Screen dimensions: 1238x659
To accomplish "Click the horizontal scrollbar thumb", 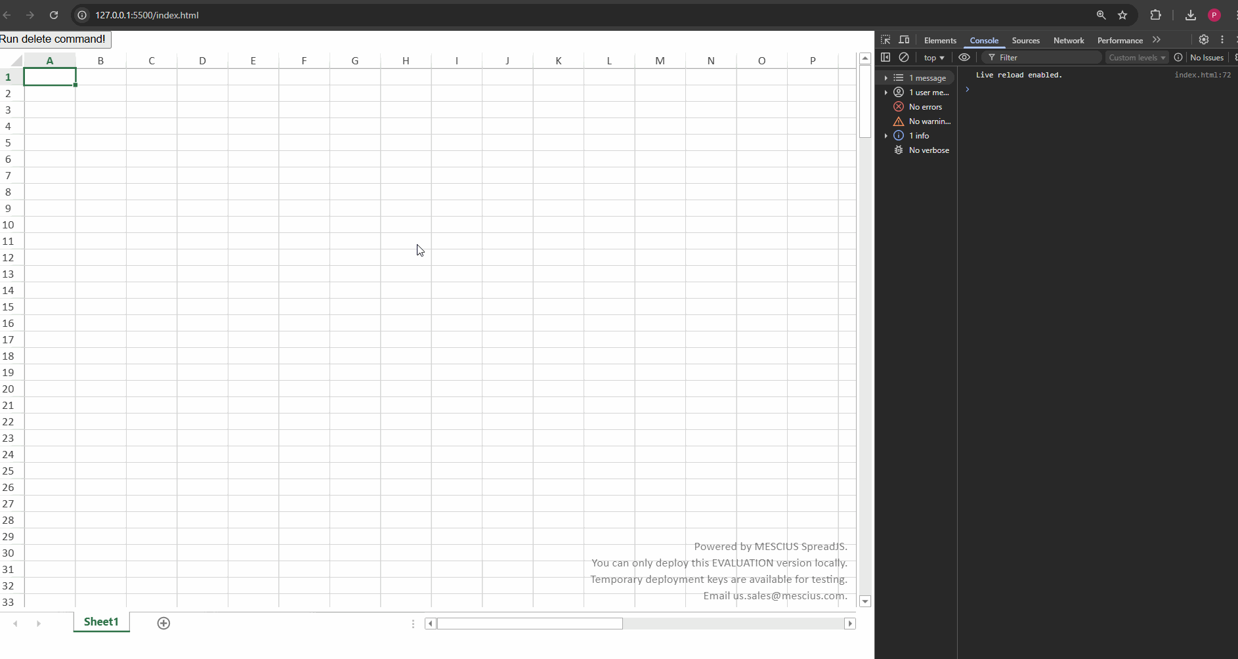I will 530,624.
